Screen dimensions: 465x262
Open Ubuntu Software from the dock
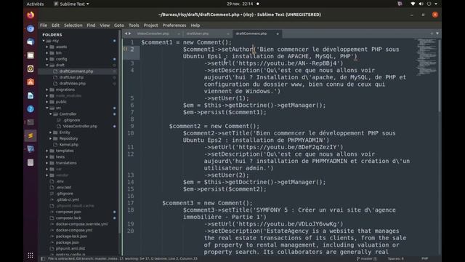pos(31,82)
